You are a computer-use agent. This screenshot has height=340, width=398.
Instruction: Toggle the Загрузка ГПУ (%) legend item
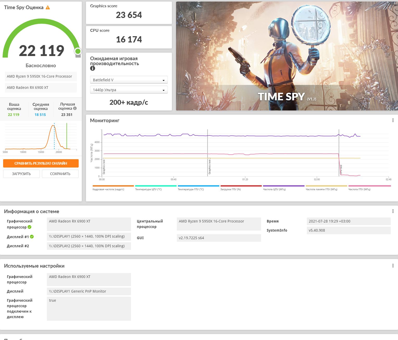click(x=241, y=188)
